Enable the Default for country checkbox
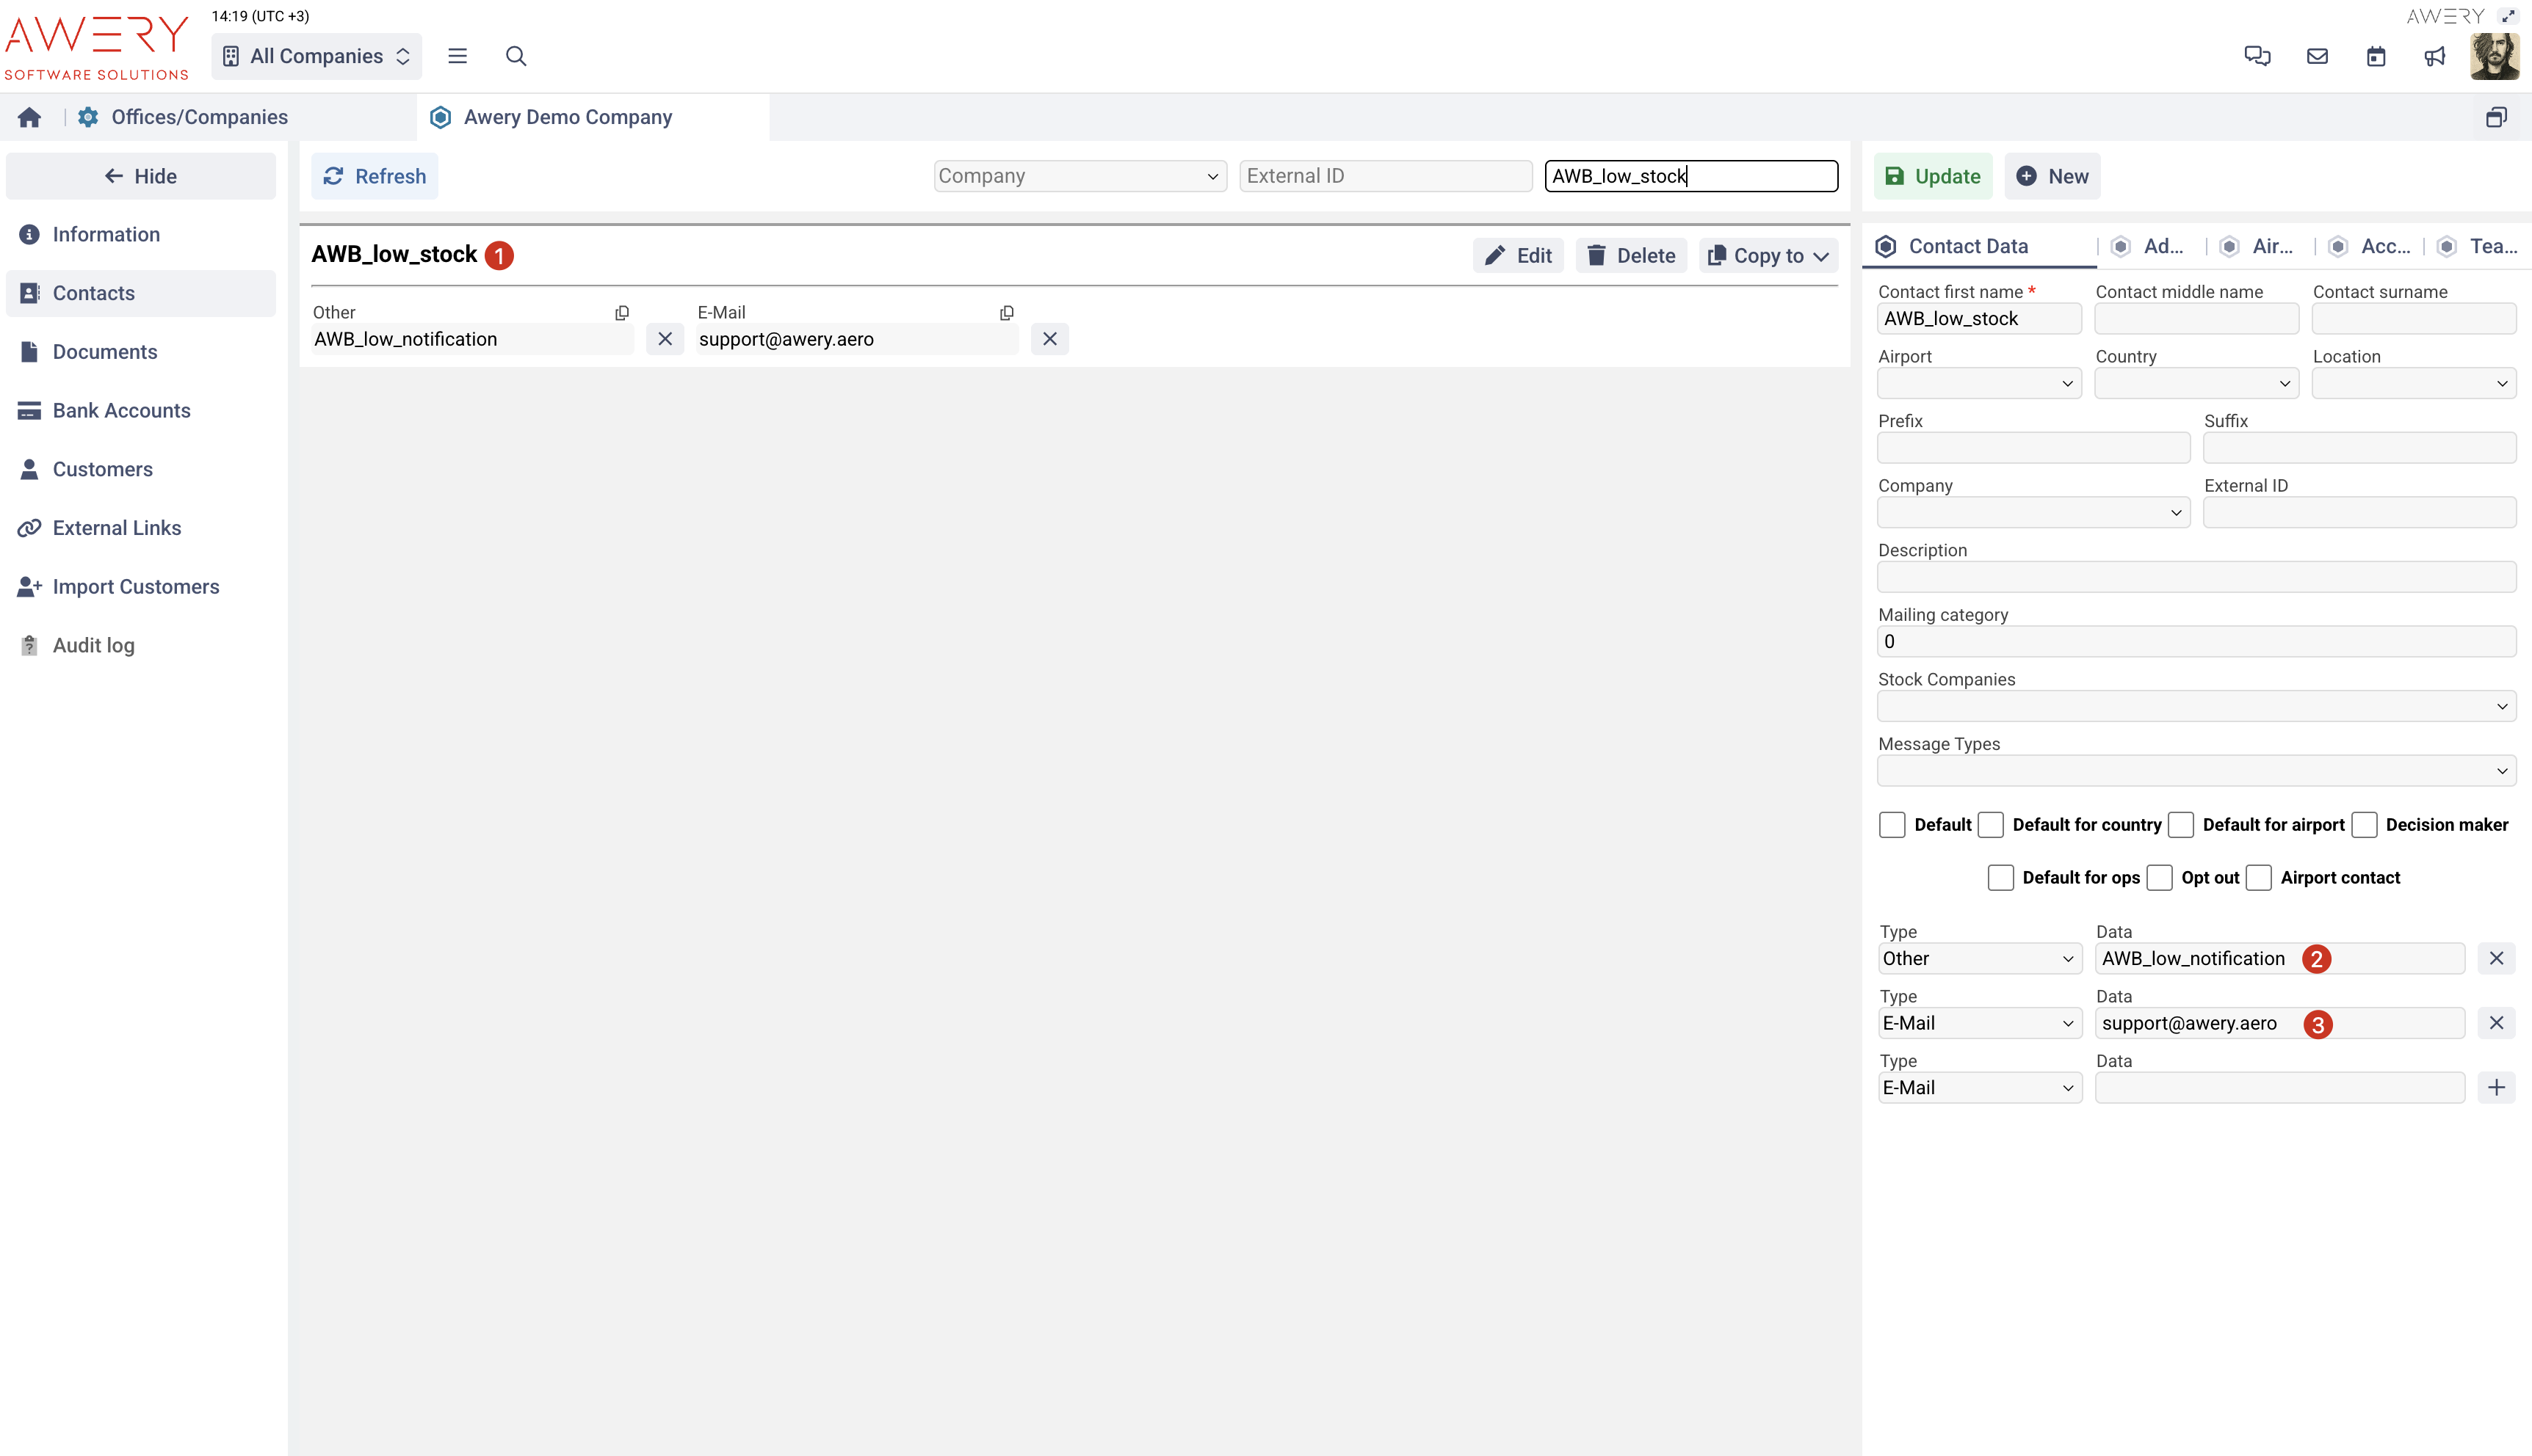Screen dimensions: 2532x1456 (1991, 824)
